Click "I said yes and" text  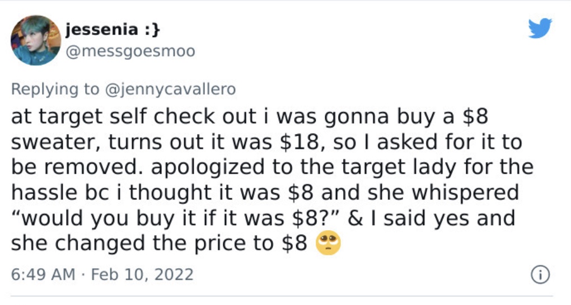(x=443, y=218)
